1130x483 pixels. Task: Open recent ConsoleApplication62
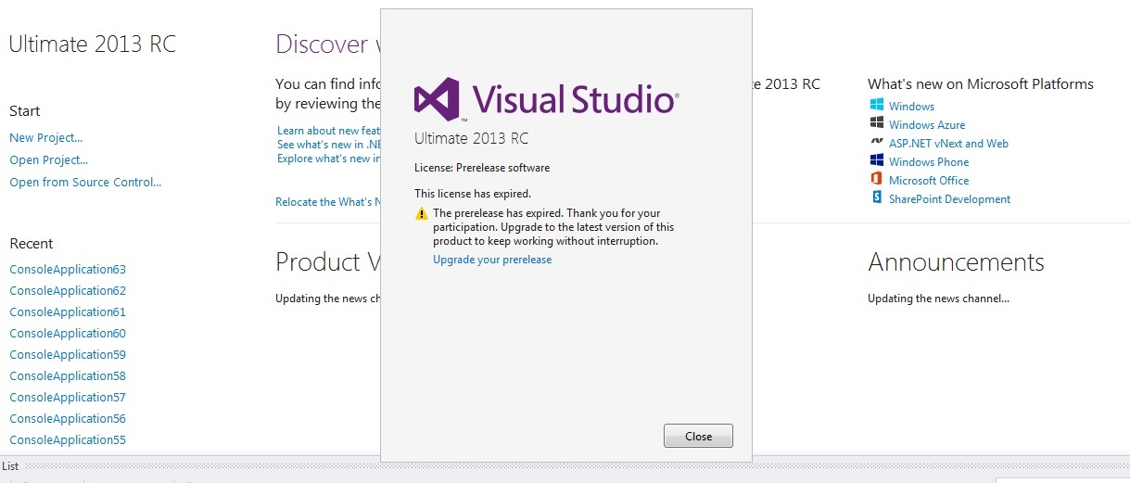(x=68, y=291)
